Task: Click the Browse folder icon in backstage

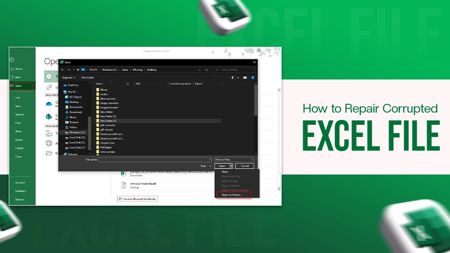Action: (x=49, y=153)
